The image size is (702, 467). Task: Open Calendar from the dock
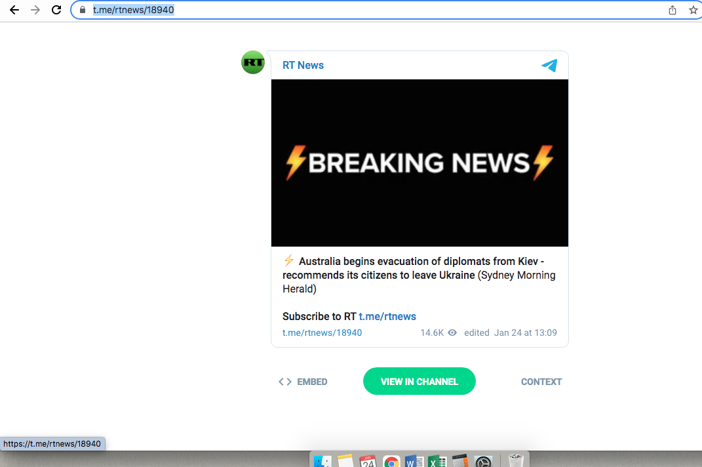(x=368, y=461)
